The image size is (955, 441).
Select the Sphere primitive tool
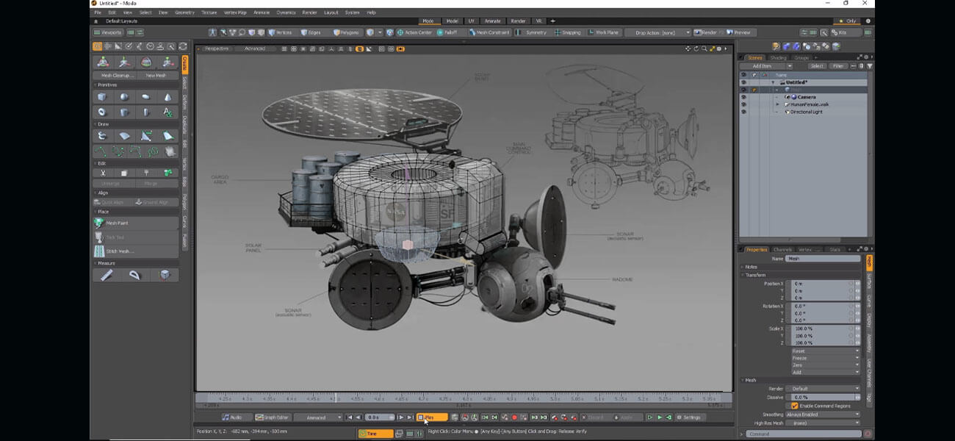(x=124, y=96)
